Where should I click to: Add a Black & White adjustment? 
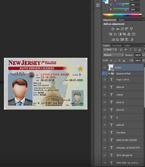tap(120, 34)
